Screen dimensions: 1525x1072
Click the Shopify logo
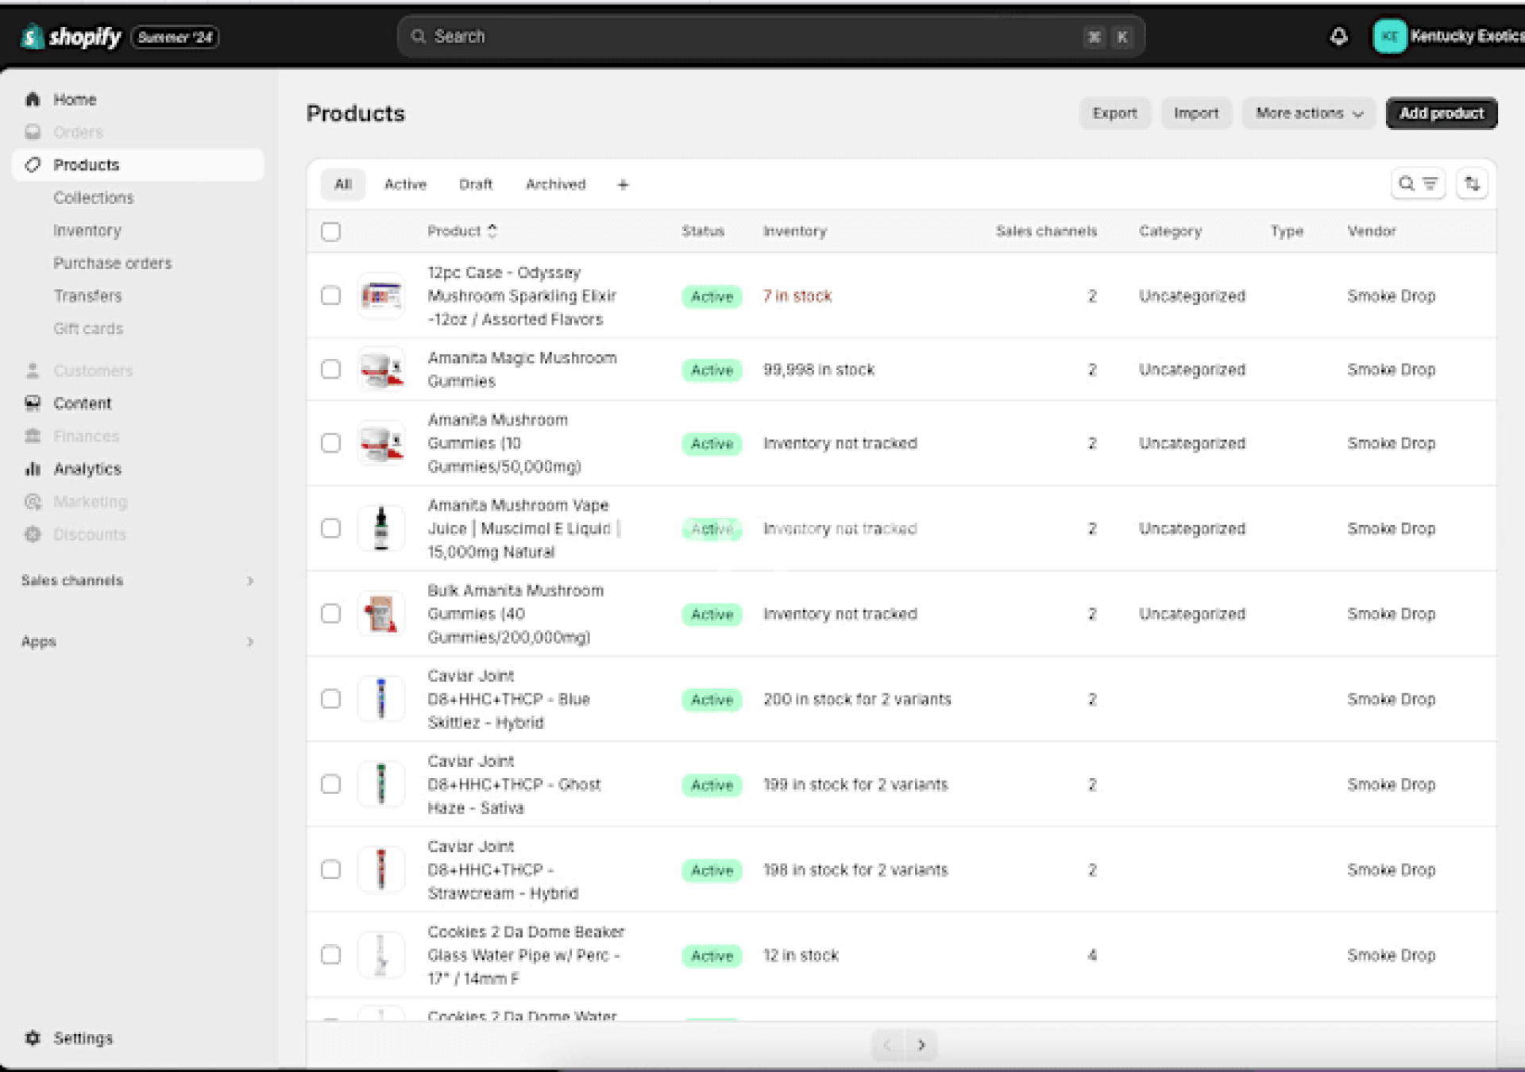(71, 37)
